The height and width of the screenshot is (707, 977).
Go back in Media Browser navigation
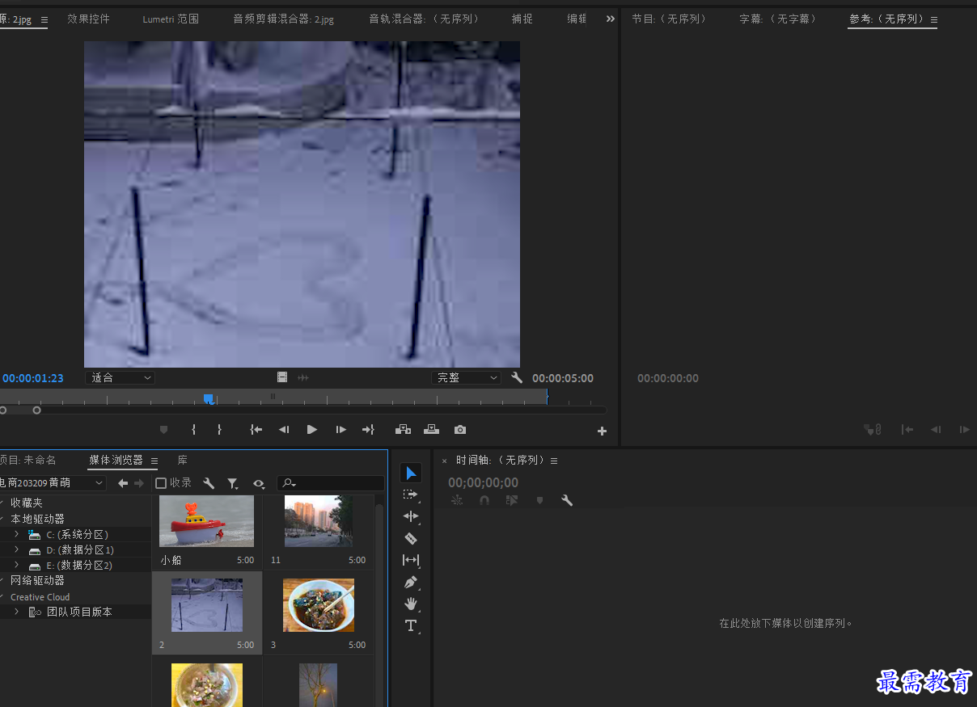pyautogui.click(x=123, y=483)
